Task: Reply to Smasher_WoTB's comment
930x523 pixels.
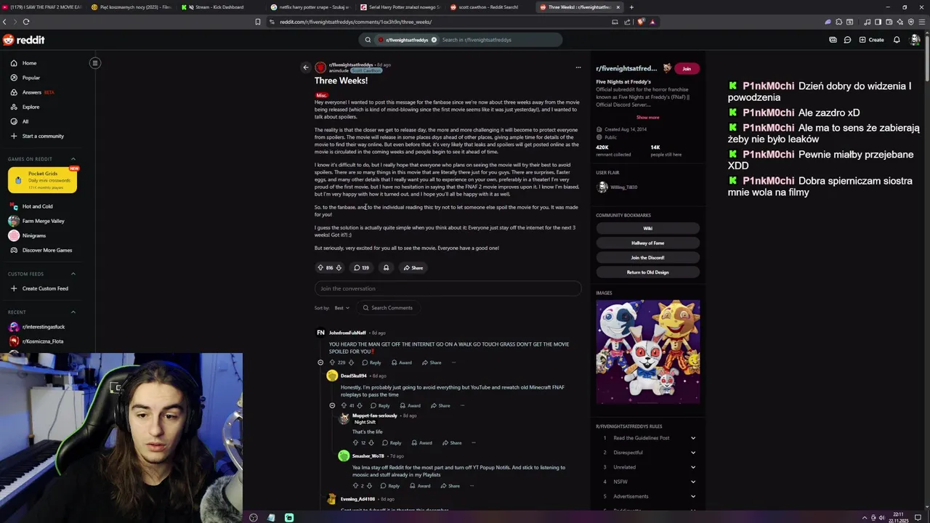Action: tap(390, 486)
